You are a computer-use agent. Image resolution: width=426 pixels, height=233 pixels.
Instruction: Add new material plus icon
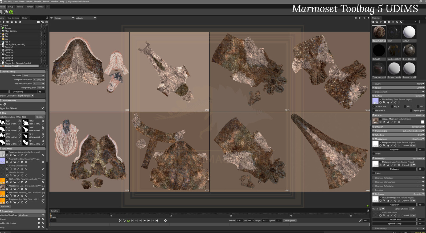[373, 22]
